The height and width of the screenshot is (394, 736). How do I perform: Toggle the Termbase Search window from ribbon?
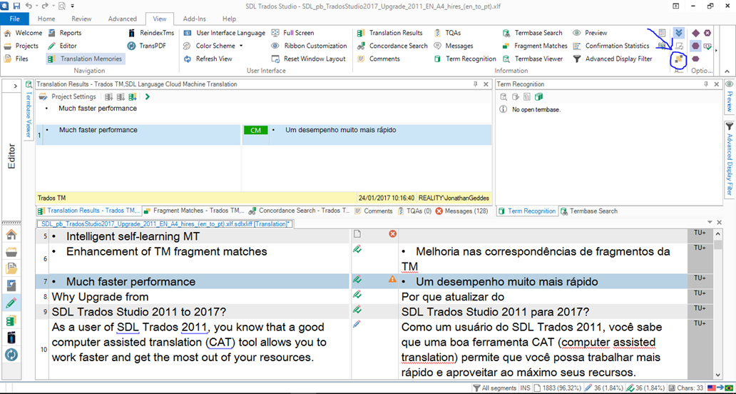pos(532,33)
